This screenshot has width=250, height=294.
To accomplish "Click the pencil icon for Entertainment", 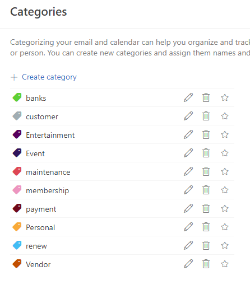I will pos(188,134).
